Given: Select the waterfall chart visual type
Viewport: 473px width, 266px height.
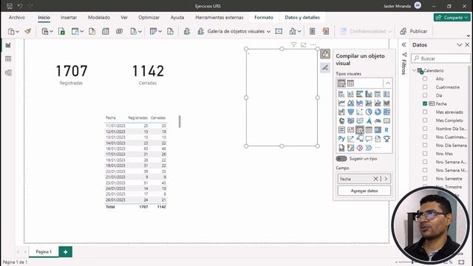Looking at the screenshot, I should [x=341, y=112].
